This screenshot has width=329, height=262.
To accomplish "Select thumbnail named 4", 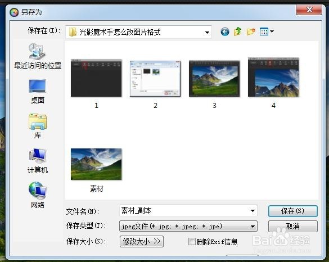I will click(273, 77).
